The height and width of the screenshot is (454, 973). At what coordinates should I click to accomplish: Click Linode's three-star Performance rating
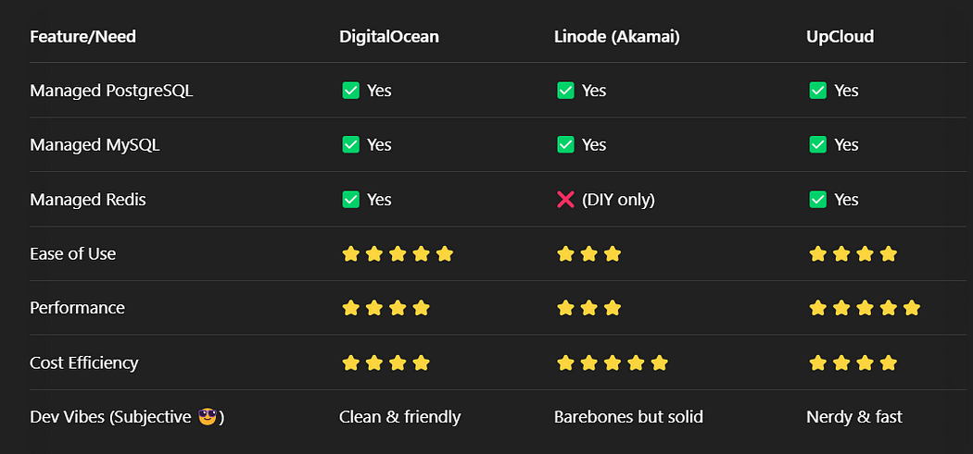(x=588, y=308)
